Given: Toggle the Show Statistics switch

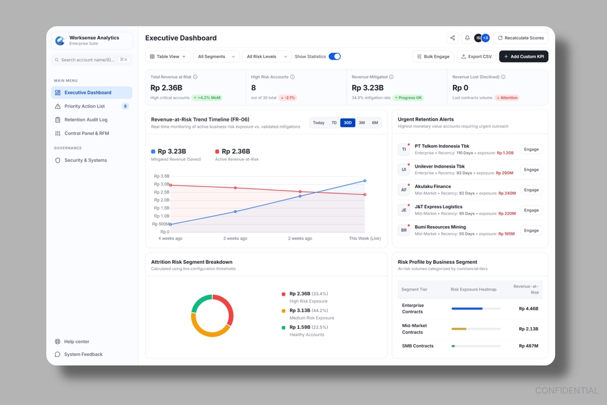Looking at the screenshot, I should click(334, 56).
